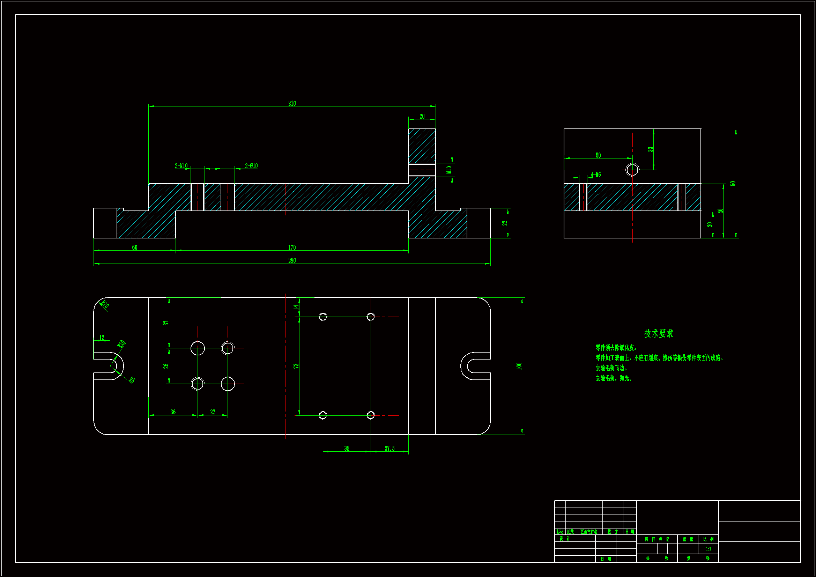Click the 技术要求 heading text
816x577 pixels.
pos(659,333)
